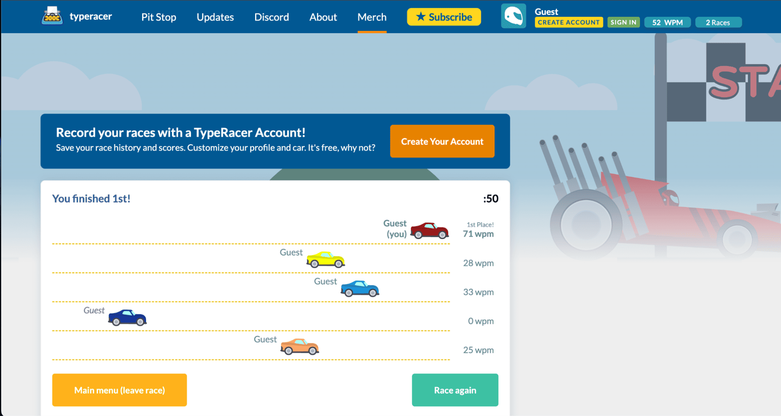Click the 52 WPM stat badge

(x=667, y=22)
